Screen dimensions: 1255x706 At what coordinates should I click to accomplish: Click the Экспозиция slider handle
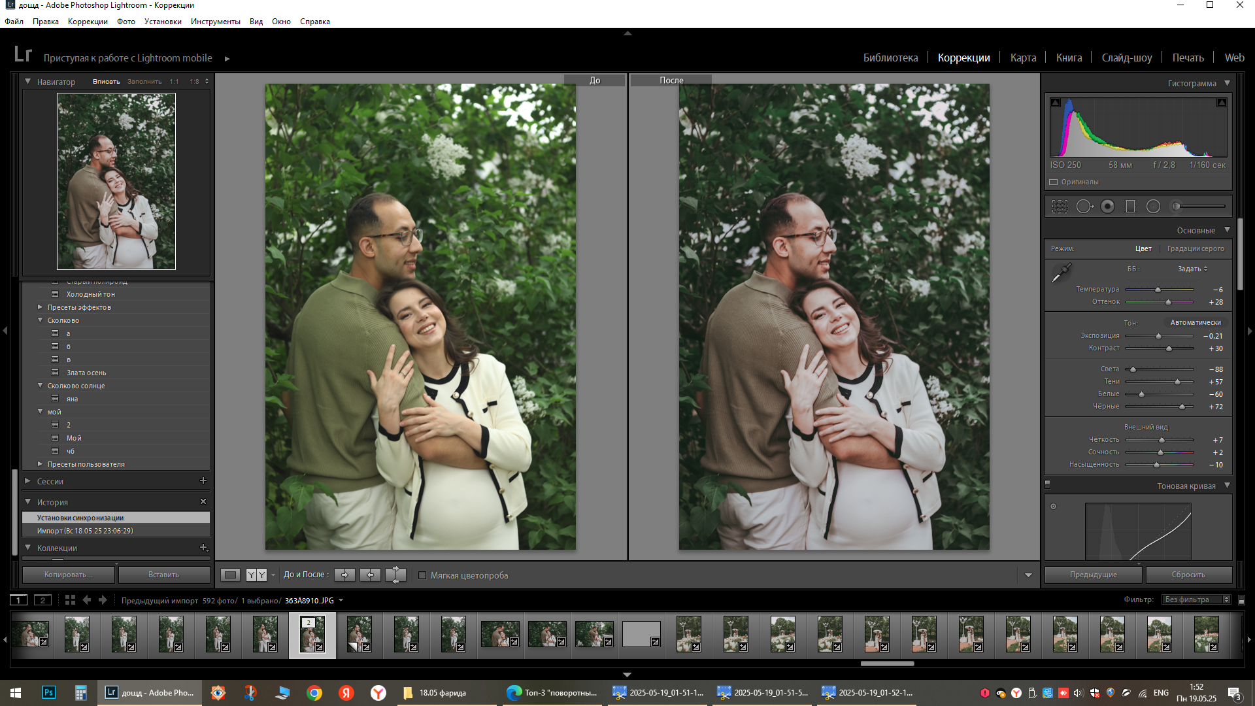1158,336
